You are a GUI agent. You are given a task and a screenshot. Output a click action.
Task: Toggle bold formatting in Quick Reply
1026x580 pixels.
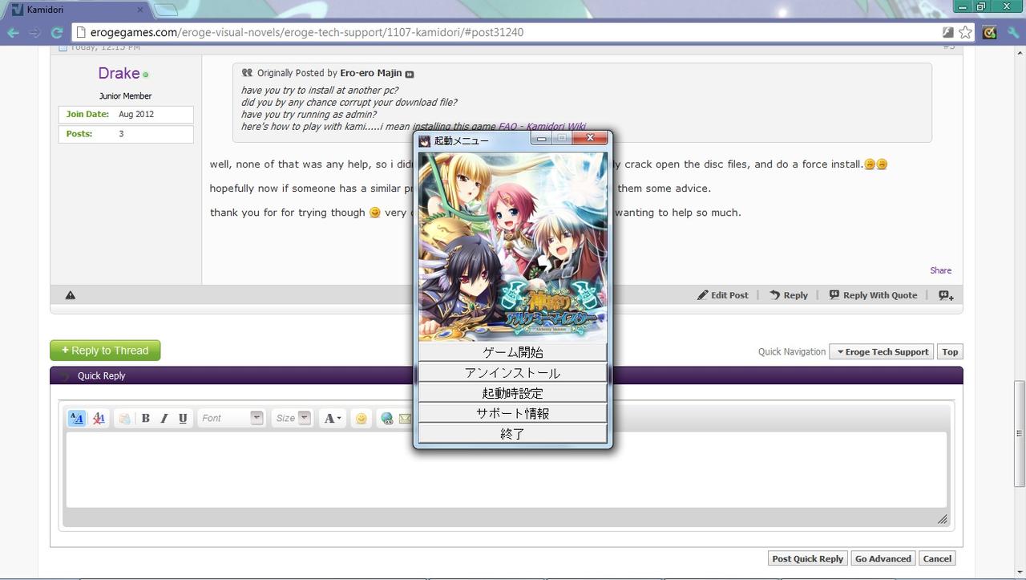click(146, 418)
